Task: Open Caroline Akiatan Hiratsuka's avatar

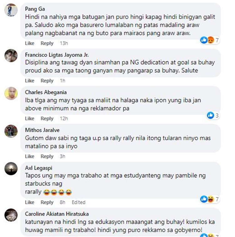Action: pyautogui.click(x=11, y=215)
